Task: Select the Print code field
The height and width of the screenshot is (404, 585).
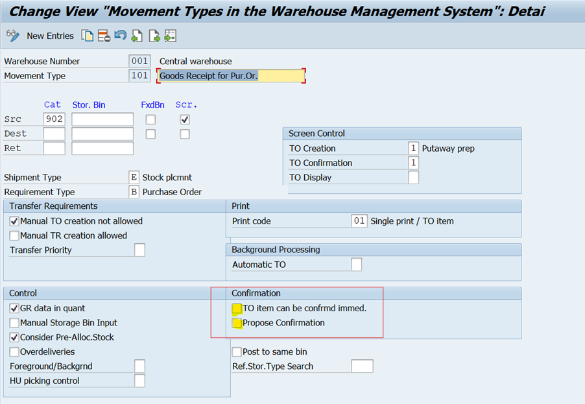Action: (359, 221)
